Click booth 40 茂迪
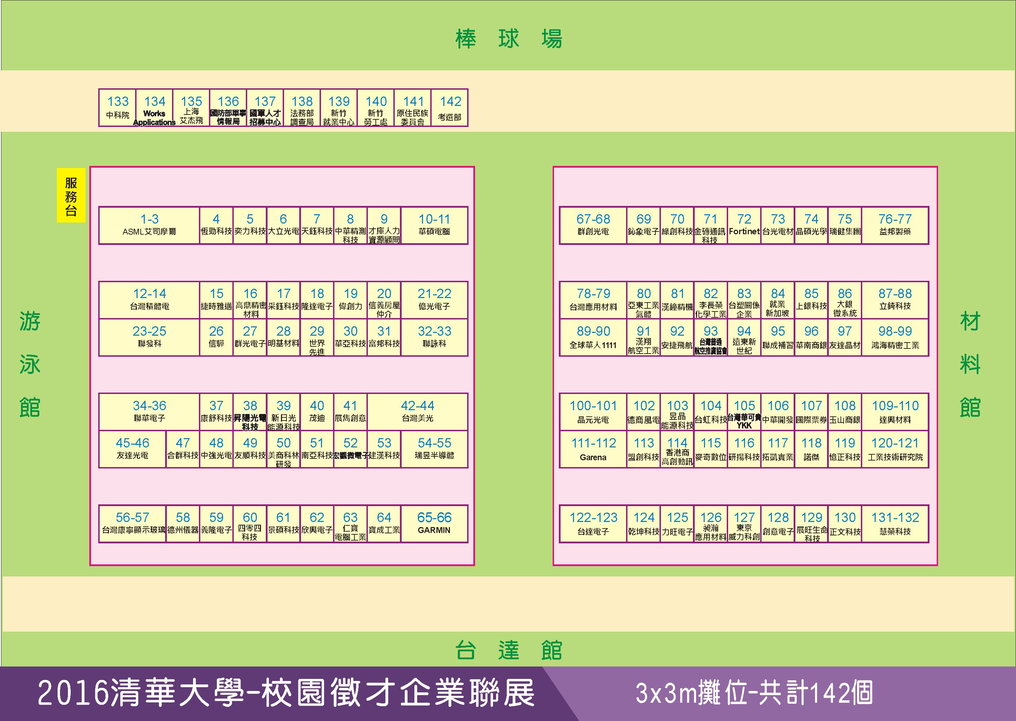 (x=317, y=412)
